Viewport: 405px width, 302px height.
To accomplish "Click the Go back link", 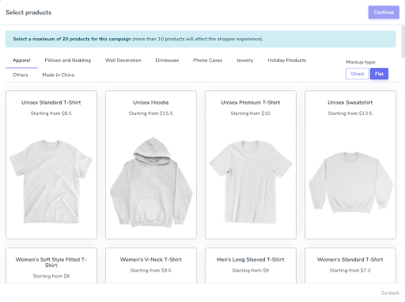I will point(390,292).
